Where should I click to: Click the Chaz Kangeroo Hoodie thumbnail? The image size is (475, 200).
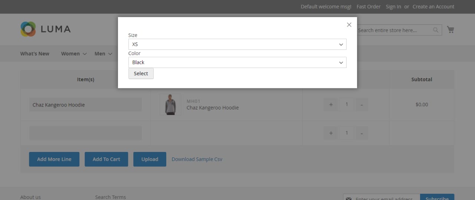(x=170, y=105)
